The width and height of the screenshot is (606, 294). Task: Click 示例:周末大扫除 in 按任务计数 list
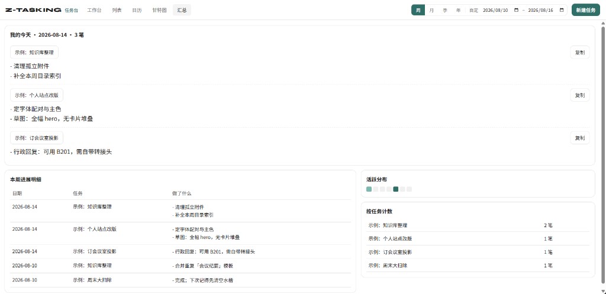388,266
